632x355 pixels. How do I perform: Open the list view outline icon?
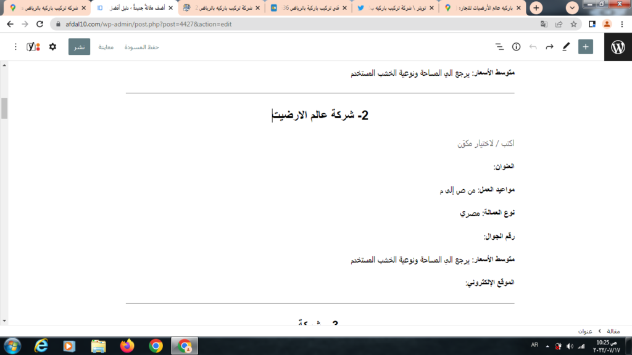point(500,47)
